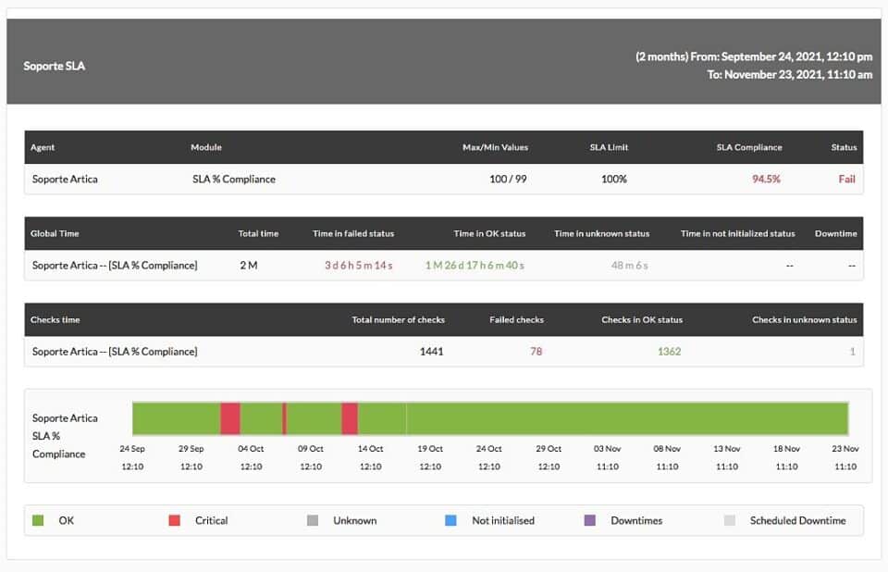Click the 23 Nov axis label
This screenshot has width=888, height=572.
click(x=845, y=448)
